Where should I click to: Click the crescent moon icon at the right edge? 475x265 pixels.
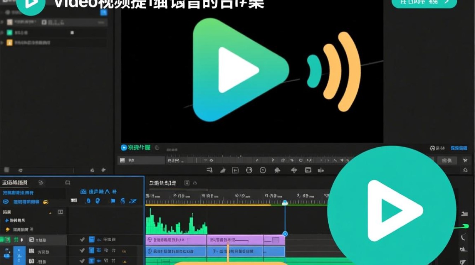464,238
